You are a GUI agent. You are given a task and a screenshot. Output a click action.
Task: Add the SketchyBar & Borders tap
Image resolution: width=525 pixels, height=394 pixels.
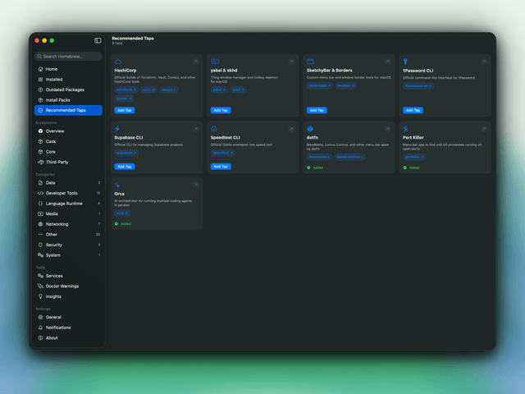click(x=317, y=110)
